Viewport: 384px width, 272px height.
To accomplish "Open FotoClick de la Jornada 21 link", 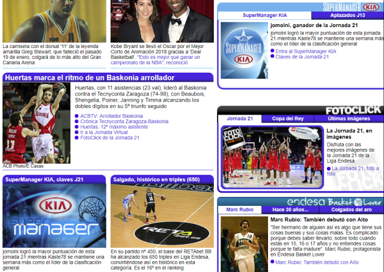I will point(110,138).
